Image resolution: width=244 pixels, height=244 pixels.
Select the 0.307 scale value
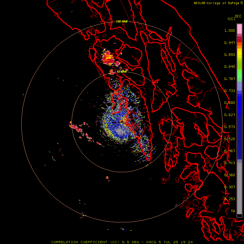coord(230,187)
